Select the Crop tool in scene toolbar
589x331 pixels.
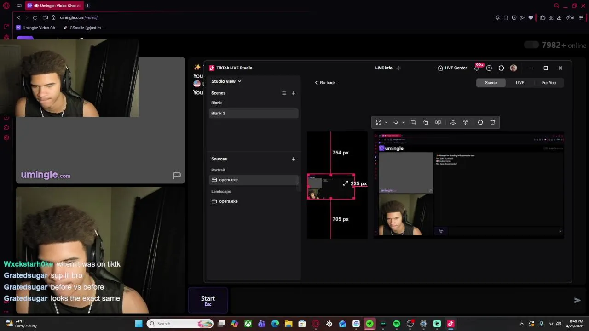point(413,122)
